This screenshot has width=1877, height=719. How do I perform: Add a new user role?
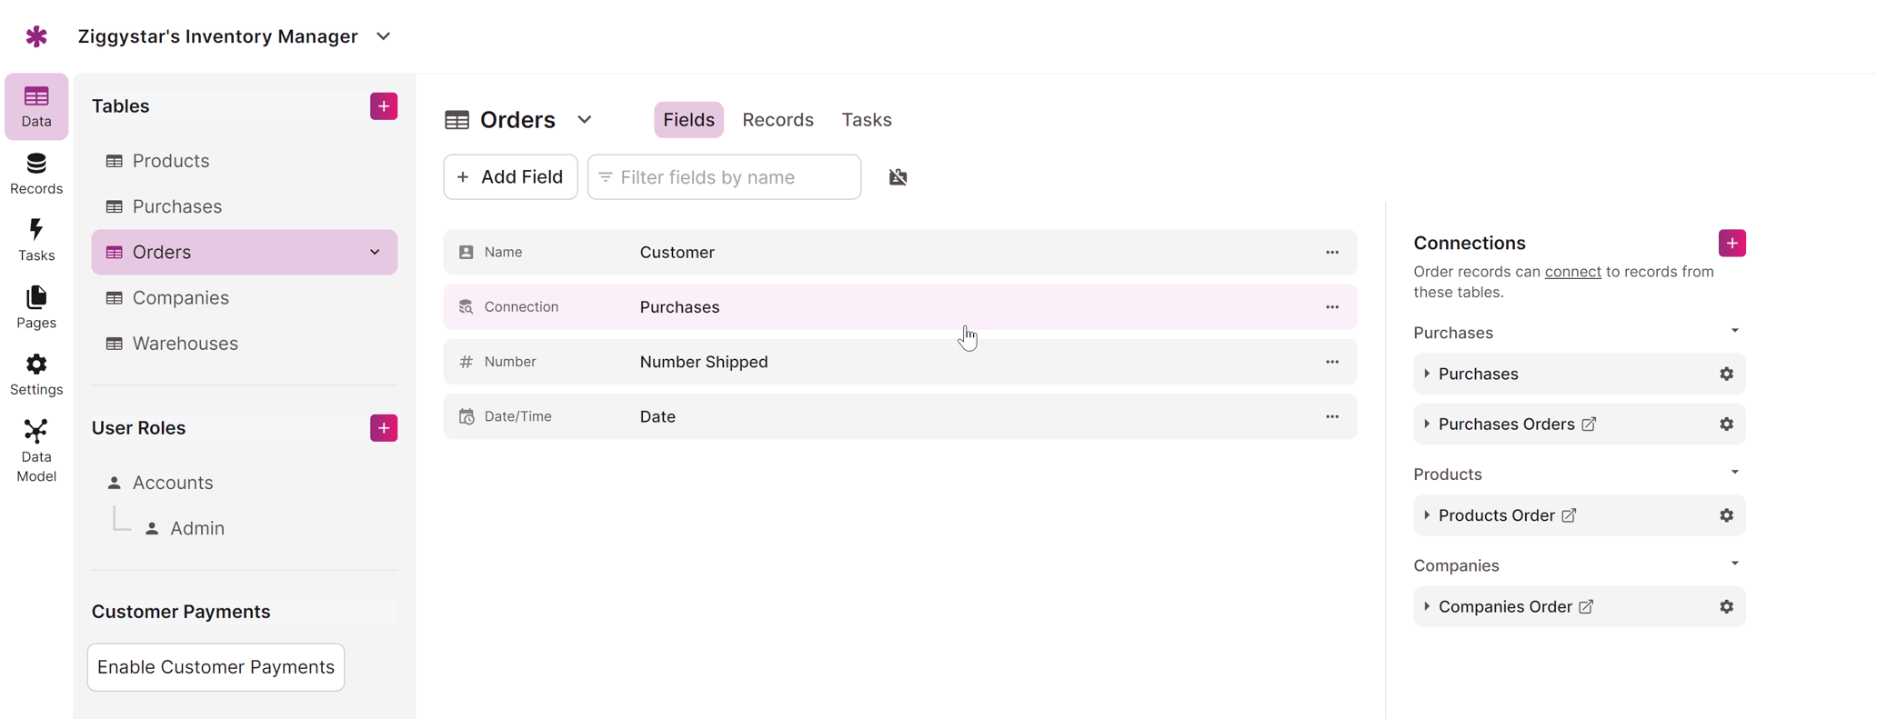pos(384,428)
